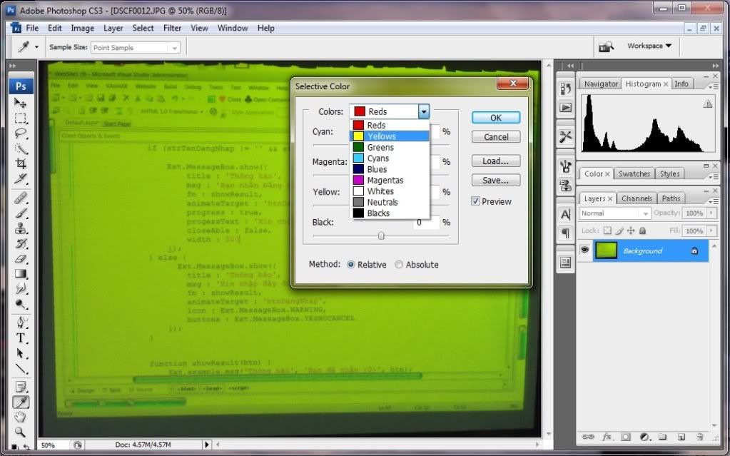Click the lock all icon in Layers

(642, 231)
